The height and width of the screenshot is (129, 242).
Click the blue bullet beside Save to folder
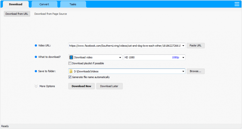36,71
